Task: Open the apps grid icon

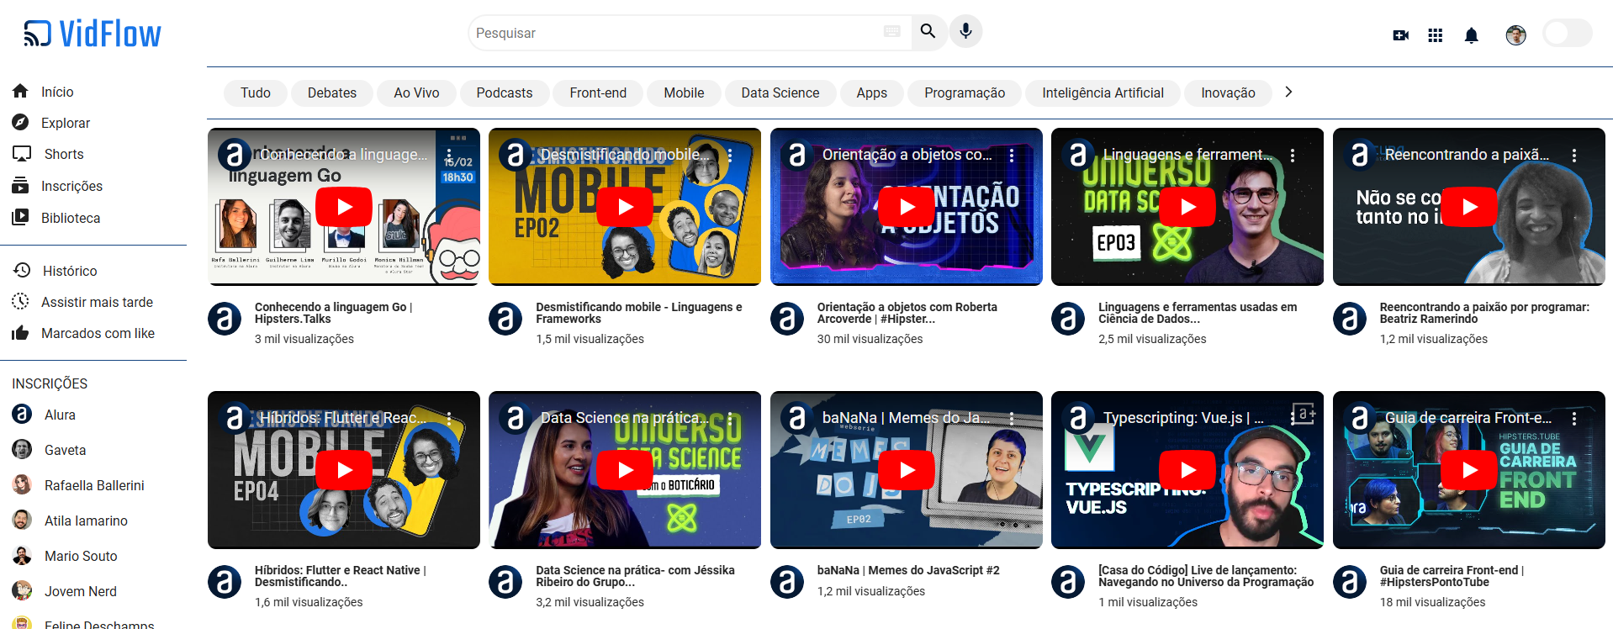Action: (1436, 35)
